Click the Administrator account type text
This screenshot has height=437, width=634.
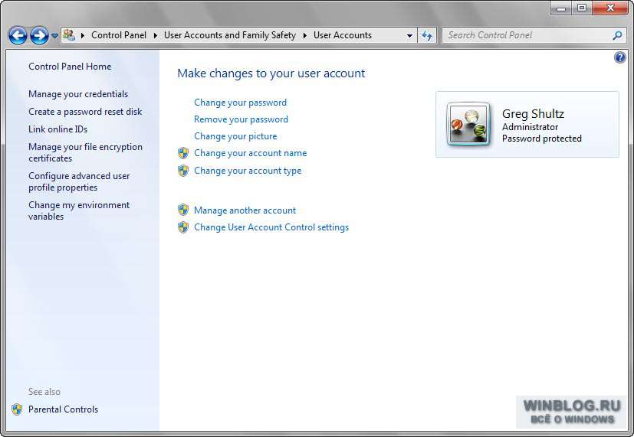point(530,127)
